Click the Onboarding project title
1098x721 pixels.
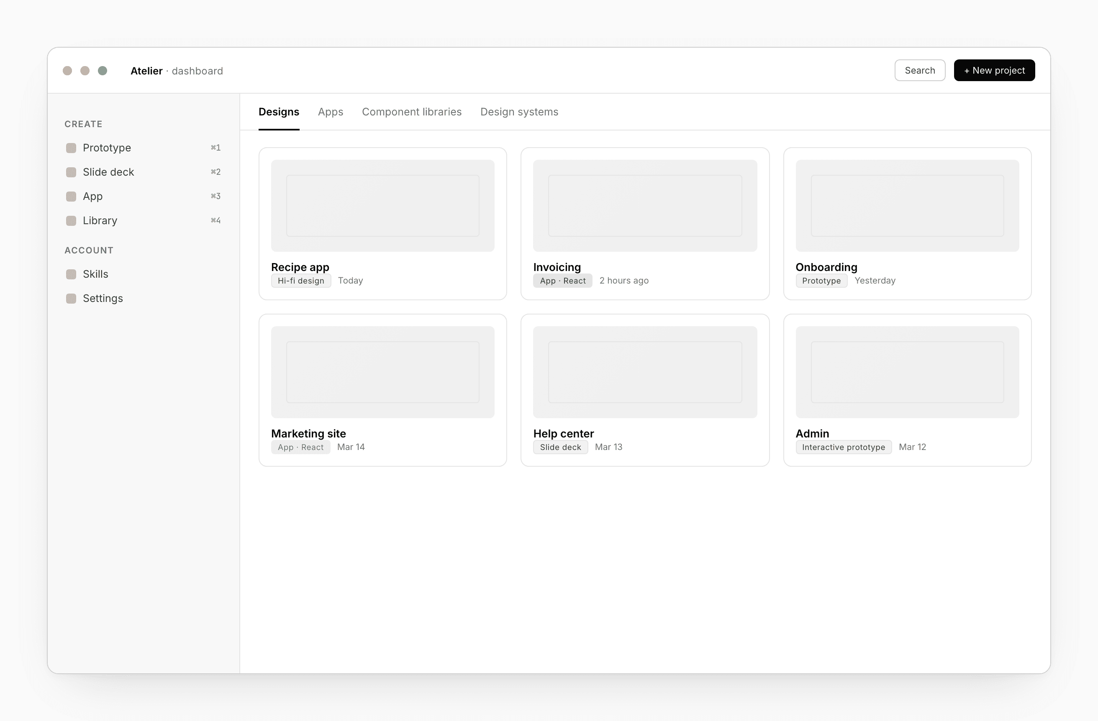[x=826, y=267]
